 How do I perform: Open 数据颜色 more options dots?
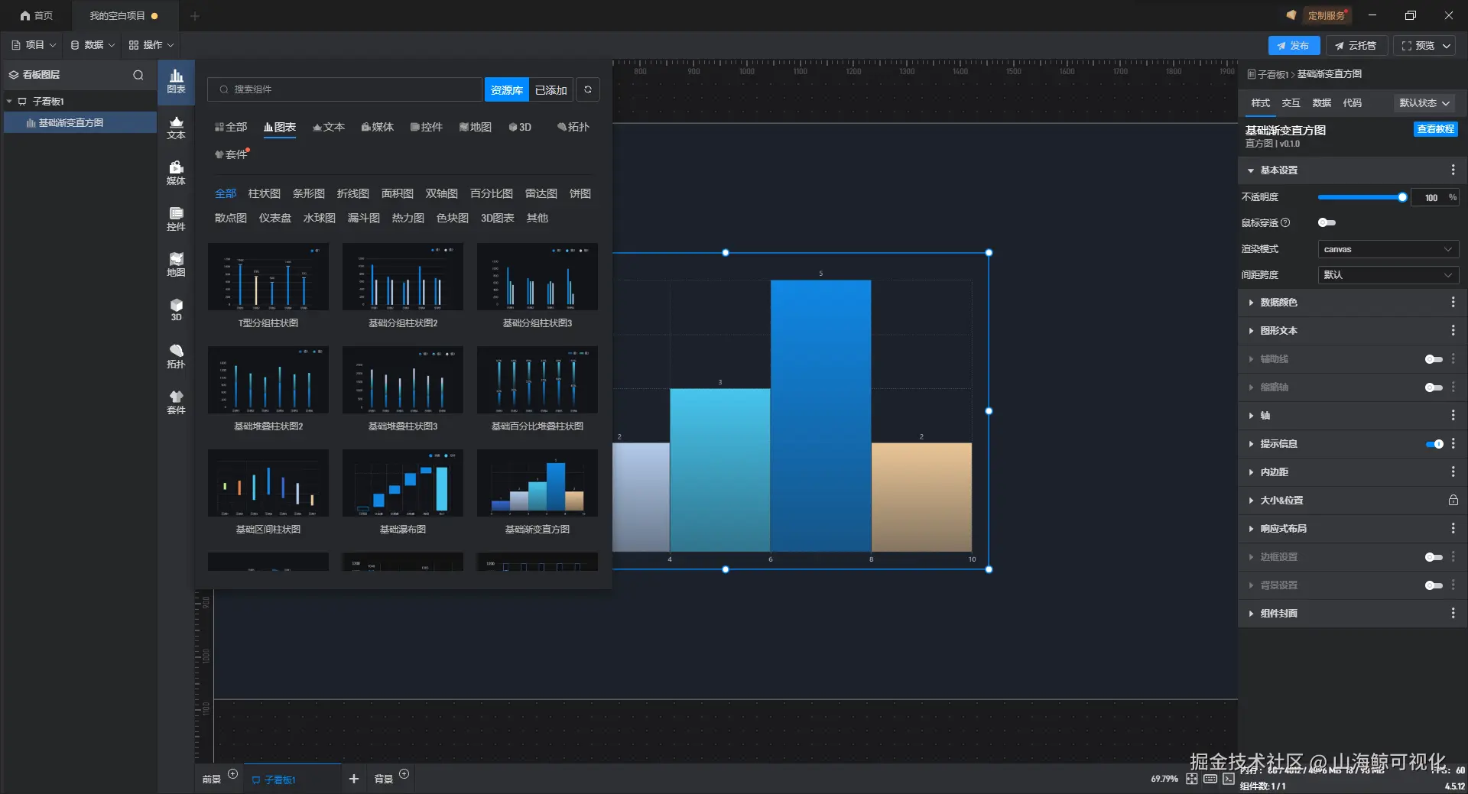pyautogui.click(x=1453, y=303)
